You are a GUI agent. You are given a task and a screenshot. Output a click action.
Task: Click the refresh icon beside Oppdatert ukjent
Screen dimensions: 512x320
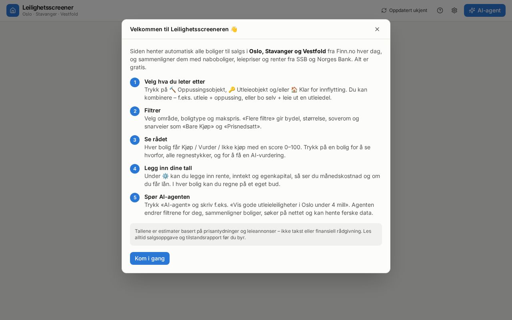[x=384, y=10]
